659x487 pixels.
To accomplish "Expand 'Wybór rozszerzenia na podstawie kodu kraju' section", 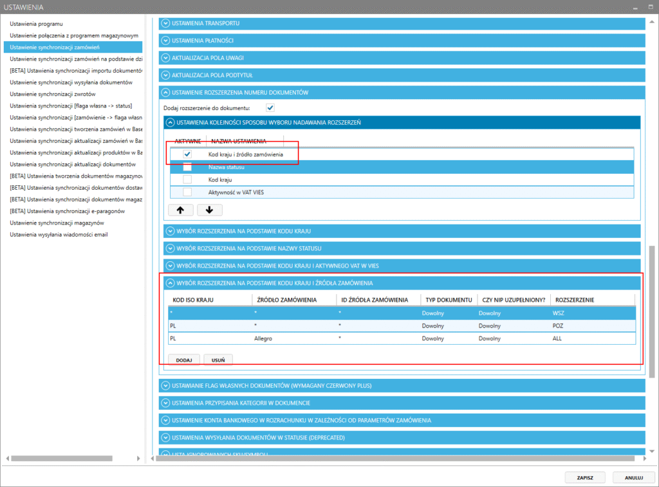I will tap(171, 230).
